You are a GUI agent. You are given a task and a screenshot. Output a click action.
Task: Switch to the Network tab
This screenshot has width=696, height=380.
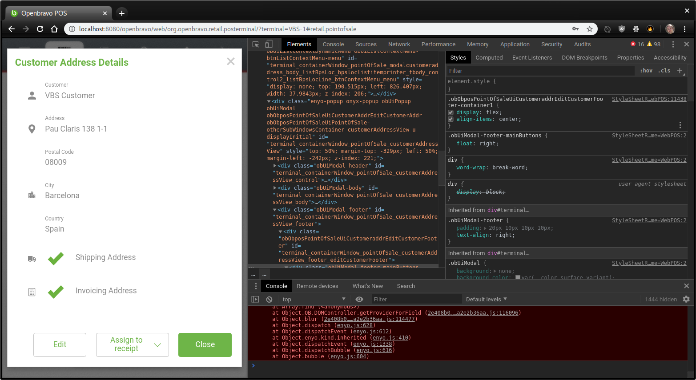tap(399, 44)
